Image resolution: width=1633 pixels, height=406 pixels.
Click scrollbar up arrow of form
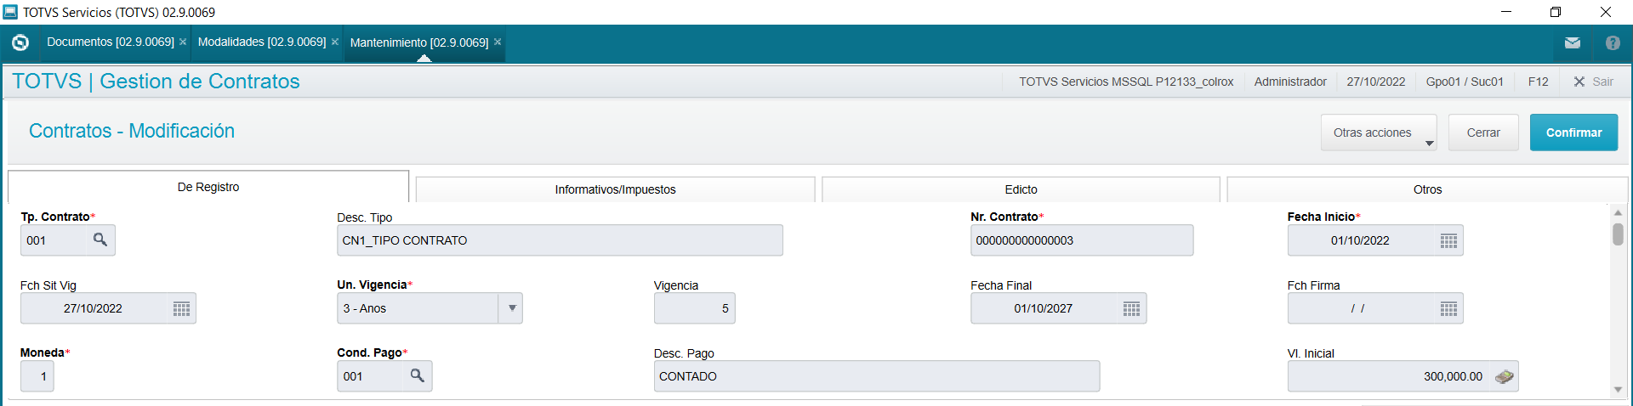1618,212
